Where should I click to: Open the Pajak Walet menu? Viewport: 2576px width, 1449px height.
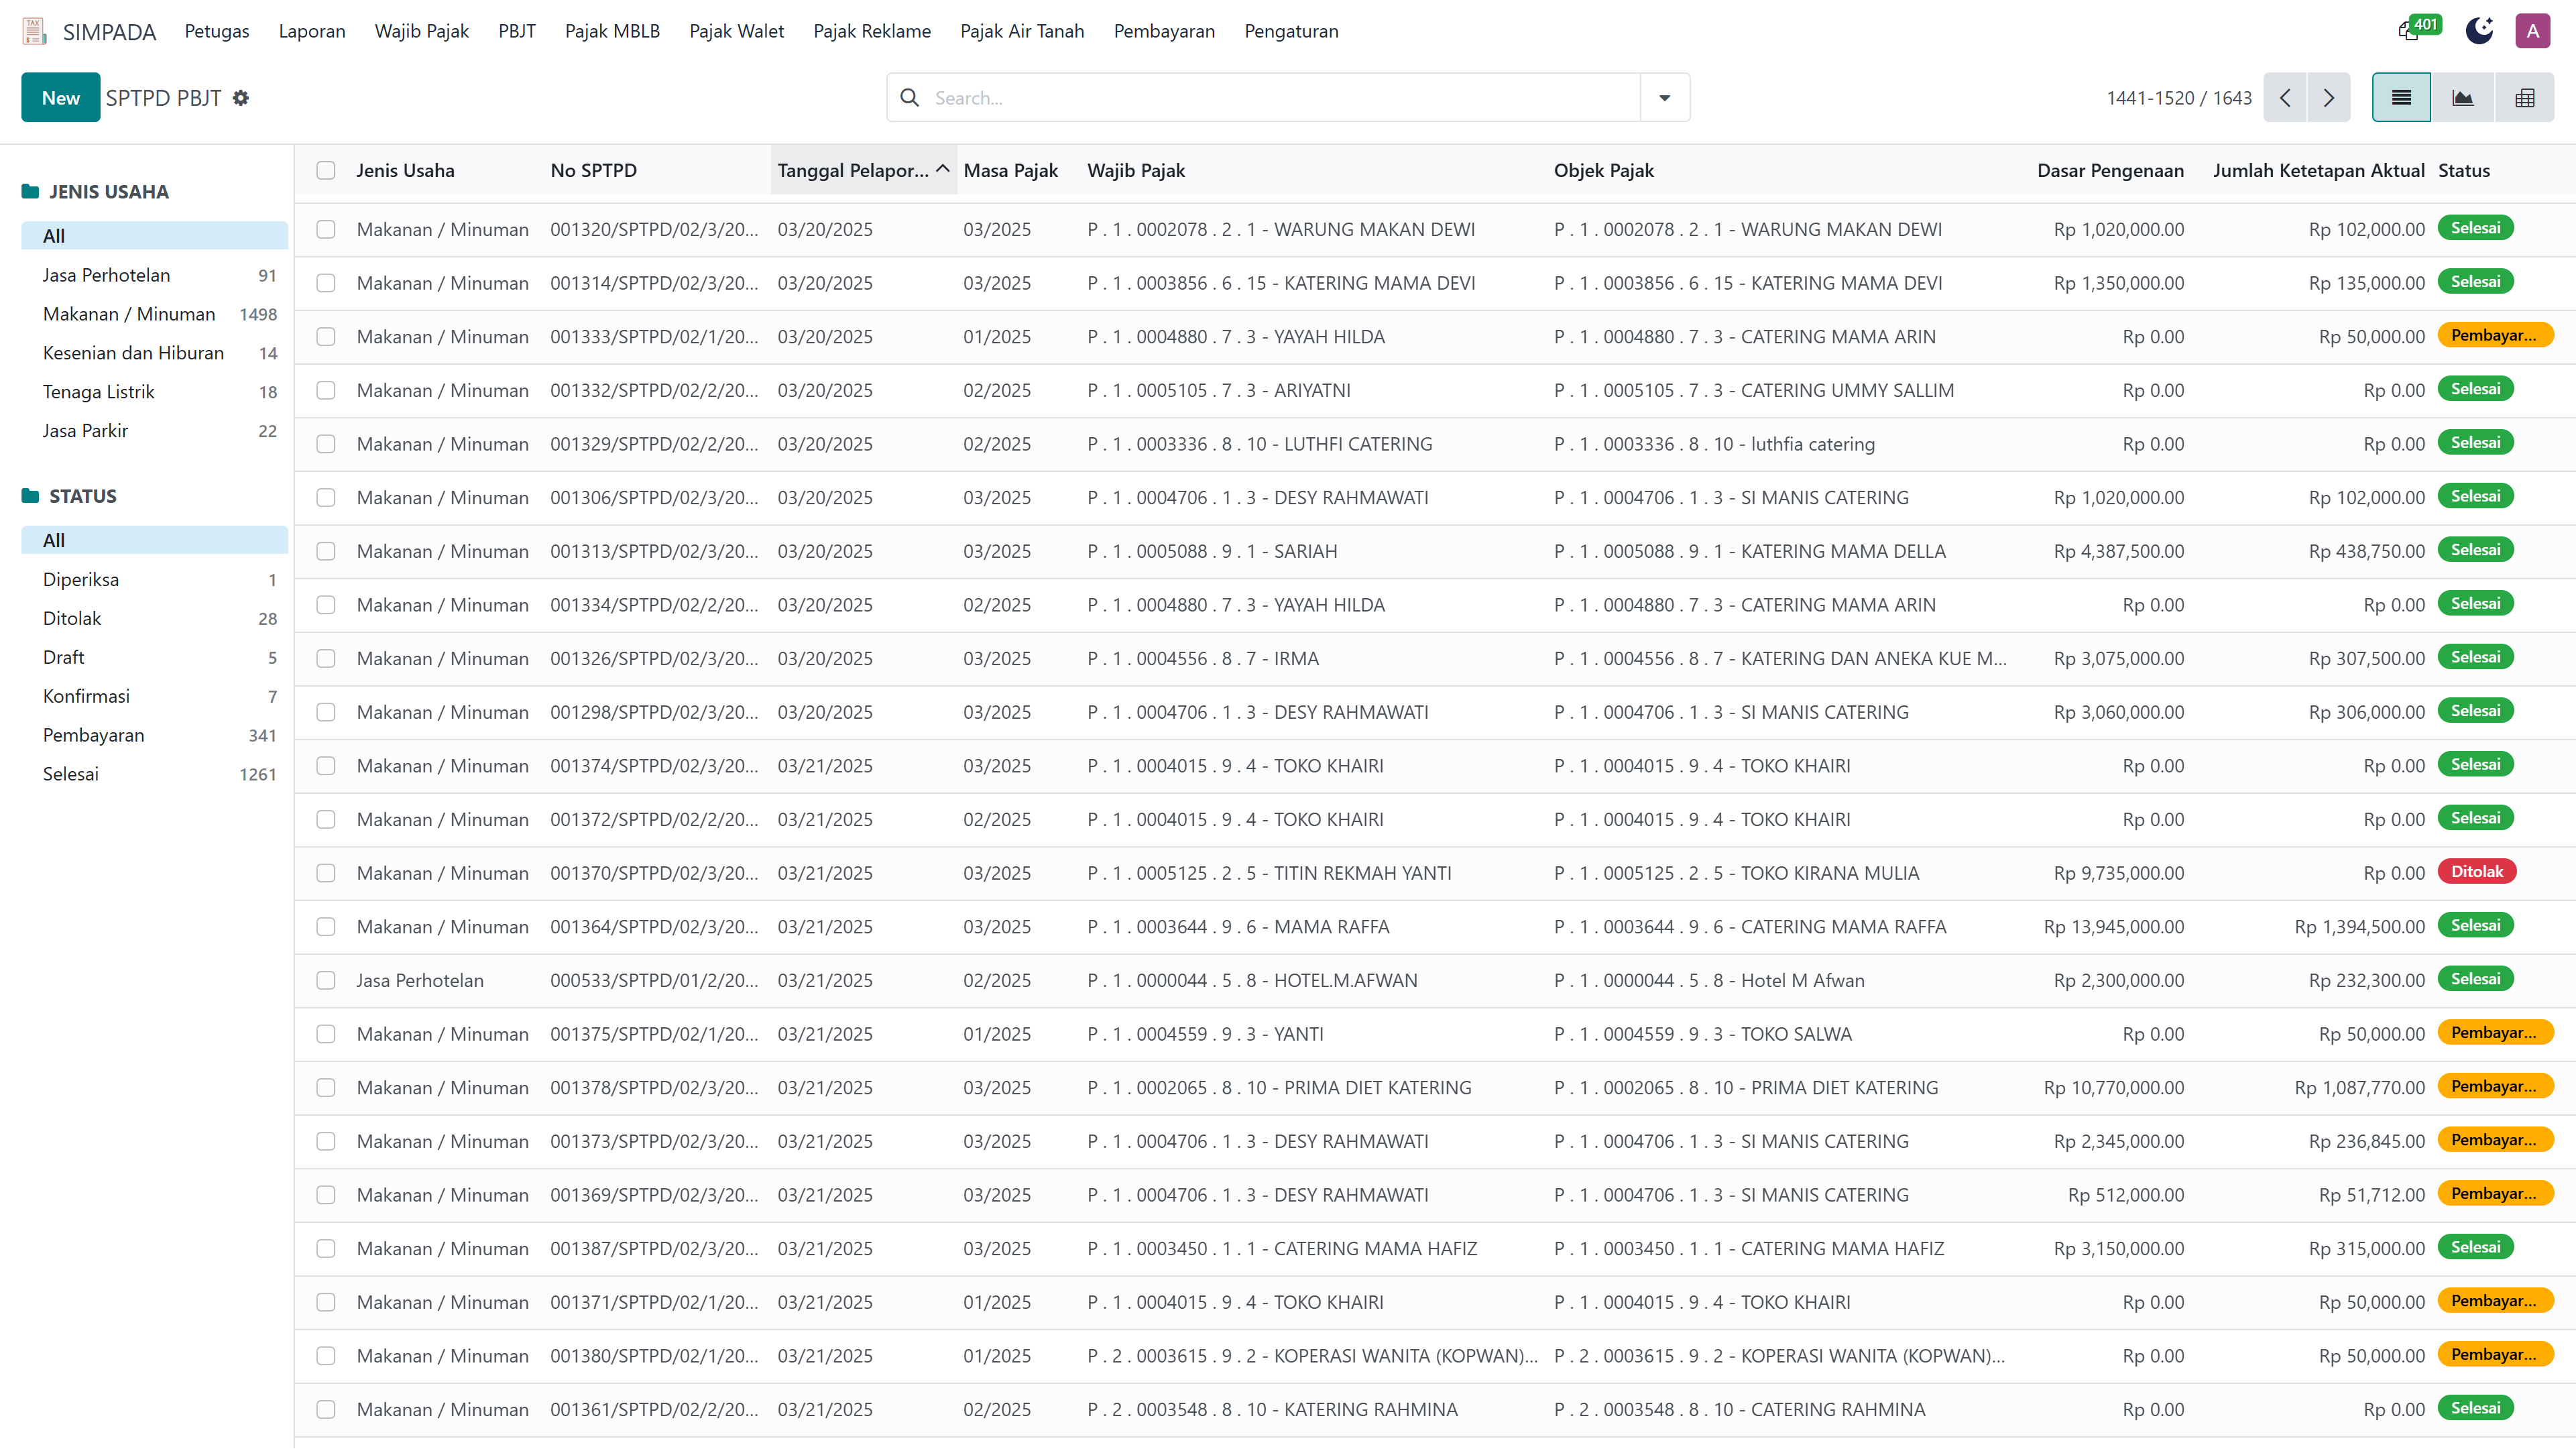(x=737, y=31)
